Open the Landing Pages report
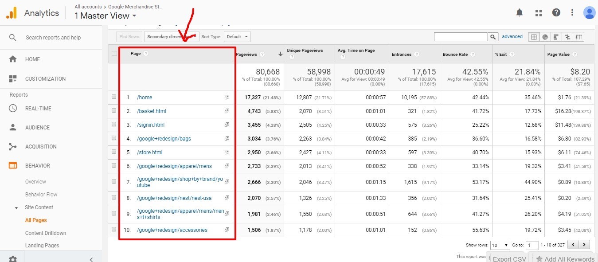This screenshot has height=262, width=598. pyautogui.click(x=42, y=246)
